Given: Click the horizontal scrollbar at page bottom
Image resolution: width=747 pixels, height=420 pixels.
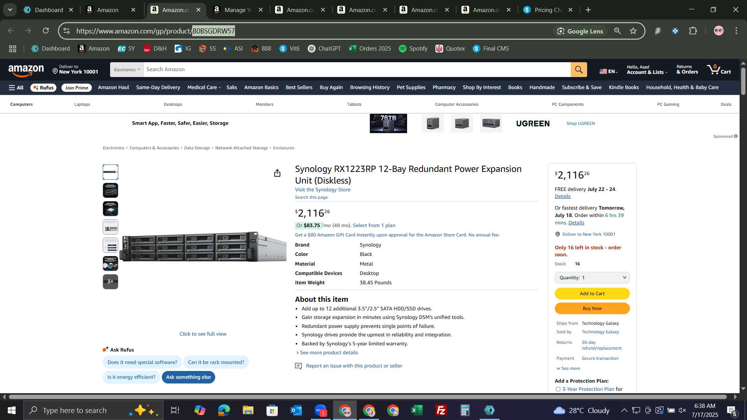Looking at the screenshot, I should pos(367,397).
